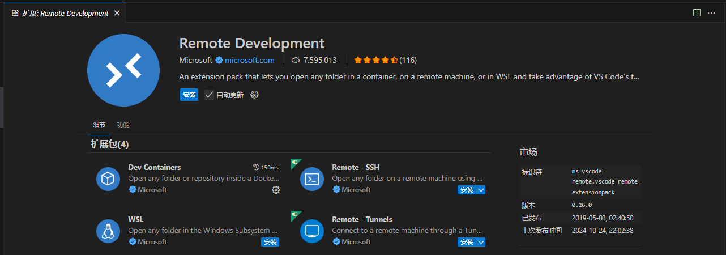
Task: Click the green remote badge on Remote - Tunnels
Action: click(x=295, y=215)
